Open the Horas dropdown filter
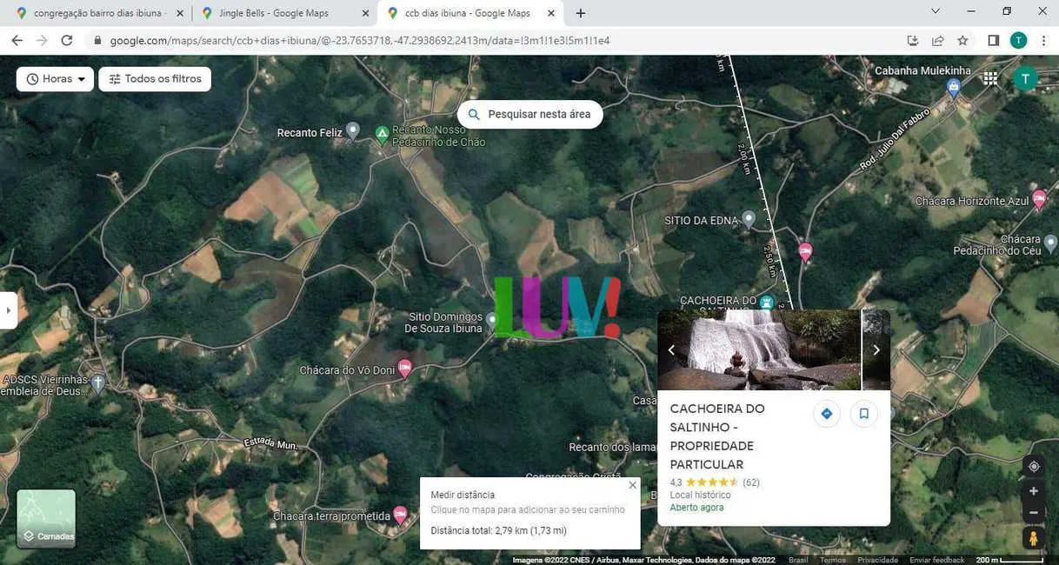The width and height of the screenshot is (1059, 565). pos(55,79)
